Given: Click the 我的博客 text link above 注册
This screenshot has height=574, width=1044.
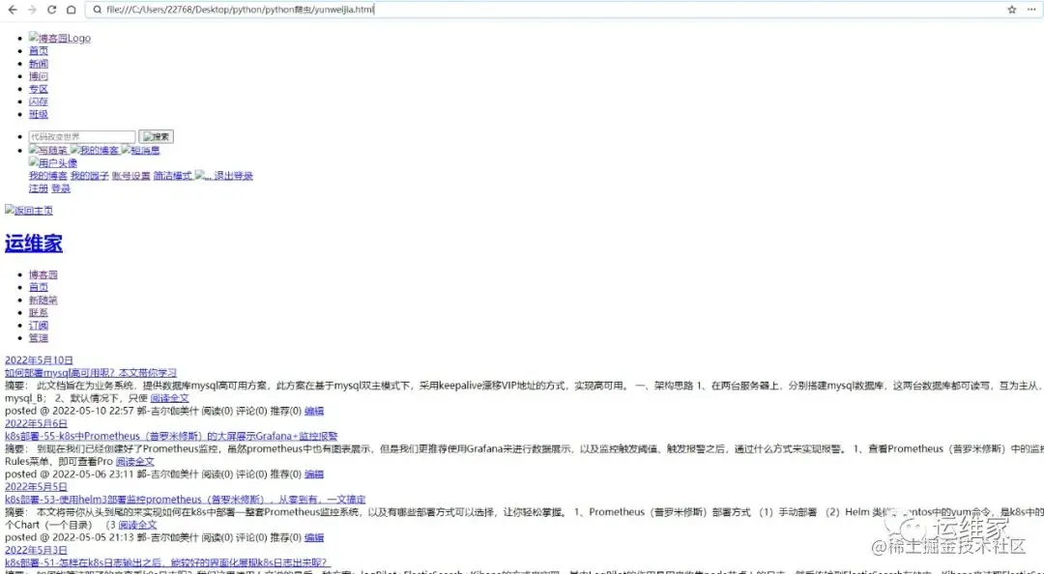Looking at the screenshot, I should [48, 176].
